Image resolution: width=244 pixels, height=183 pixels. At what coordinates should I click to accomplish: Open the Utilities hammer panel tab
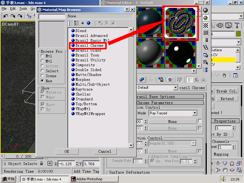point(237,25)
